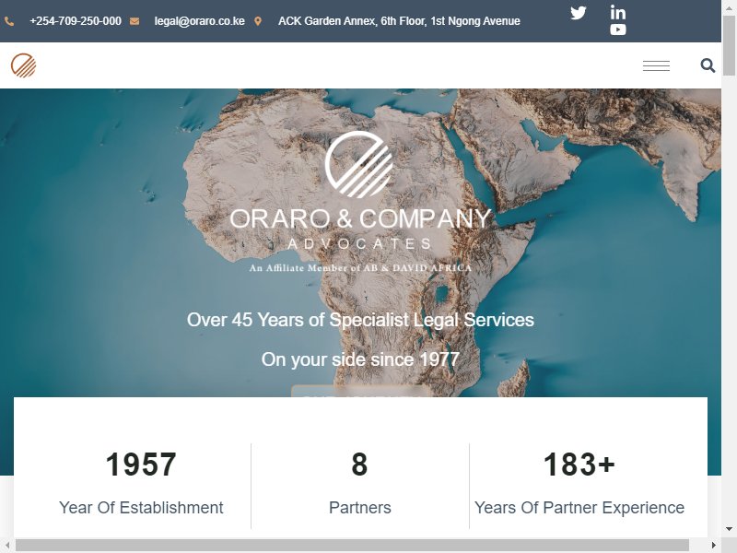737x553 pixels.
Task: Email legal@oraro.co.ke link
Action: coord(199,21)
